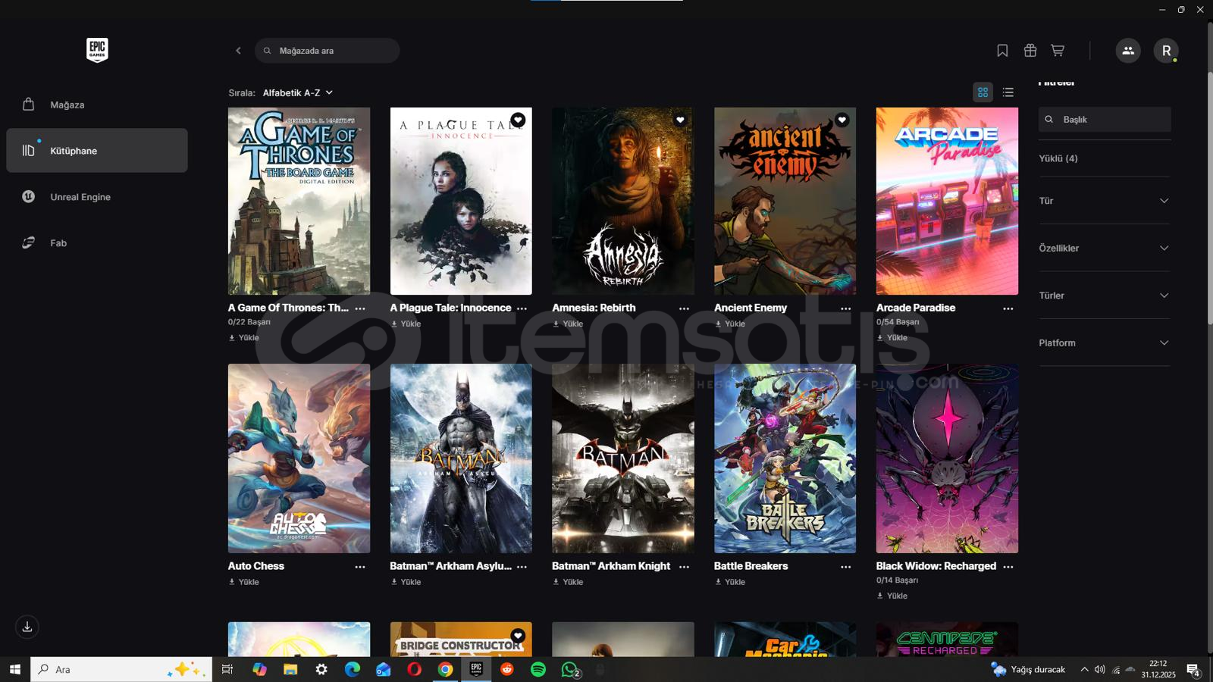Open Unreal Engine section
Screen dimensions: 1213x682
pyautogui.click(x=97, y=197)
